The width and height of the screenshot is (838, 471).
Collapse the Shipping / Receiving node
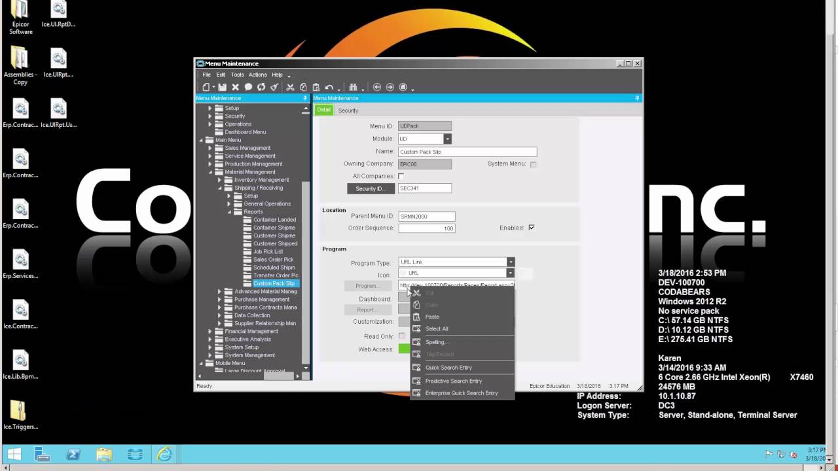point(220,188)
